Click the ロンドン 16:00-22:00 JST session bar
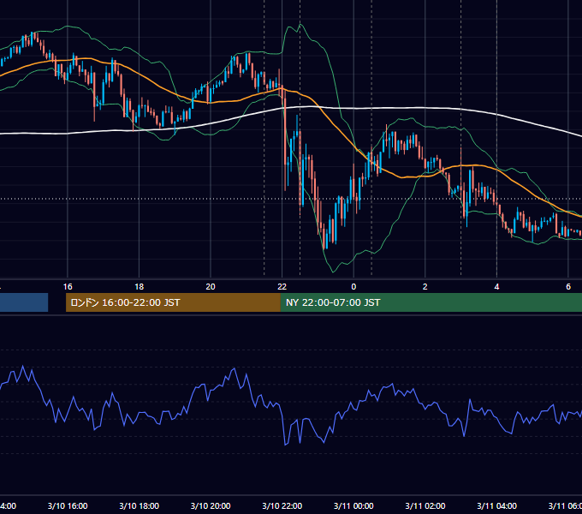Viewport: 582px width, 514px height. [x=173, y=302]
